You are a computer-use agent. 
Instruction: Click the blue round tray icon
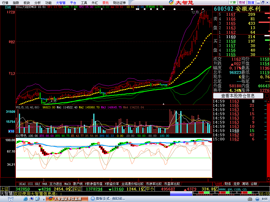pyautogui.click(x=257, y=199)
